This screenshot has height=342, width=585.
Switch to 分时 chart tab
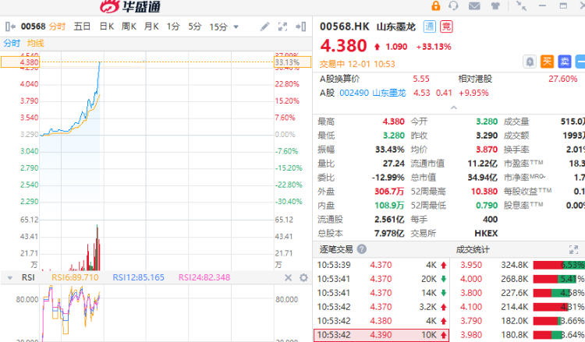click(x=57, y=26)
